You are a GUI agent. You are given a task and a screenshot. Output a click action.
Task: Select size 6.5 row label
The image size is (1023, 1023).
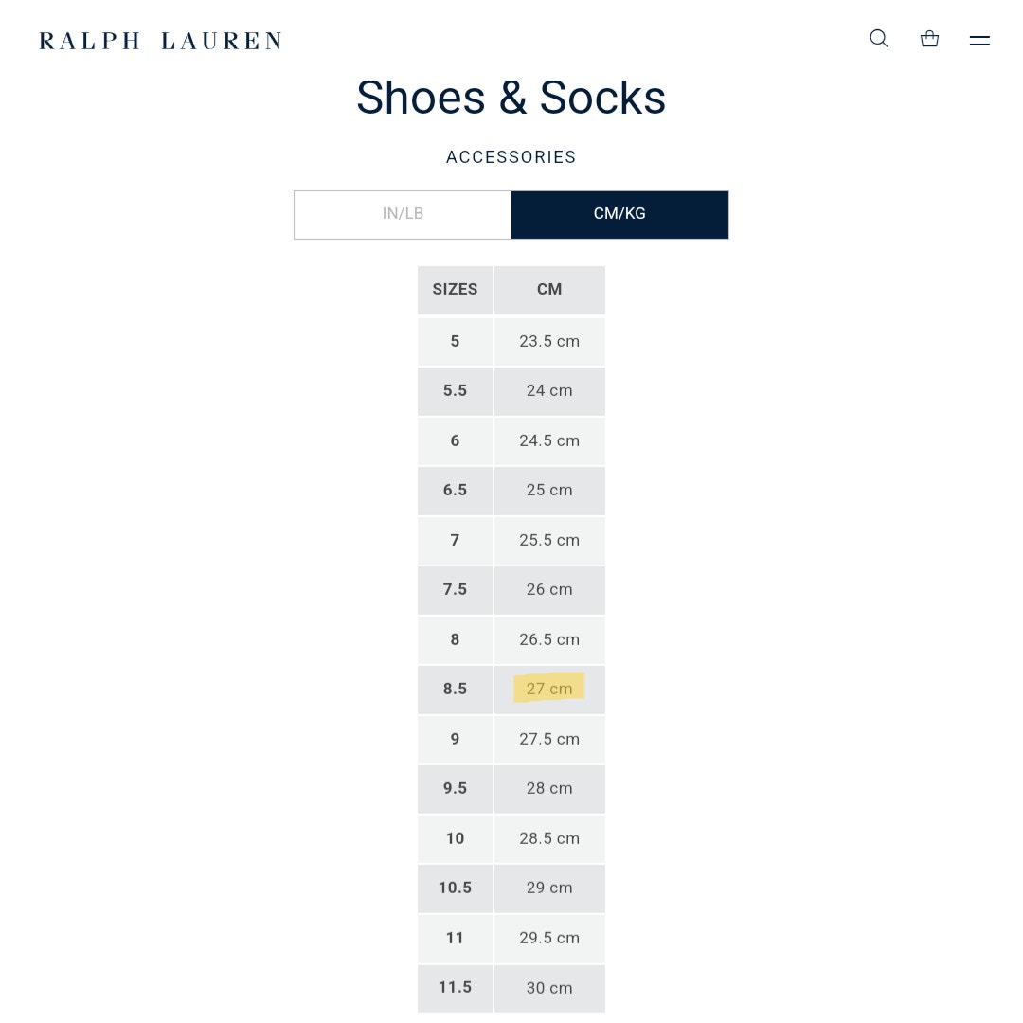click(x=455, y=491)
